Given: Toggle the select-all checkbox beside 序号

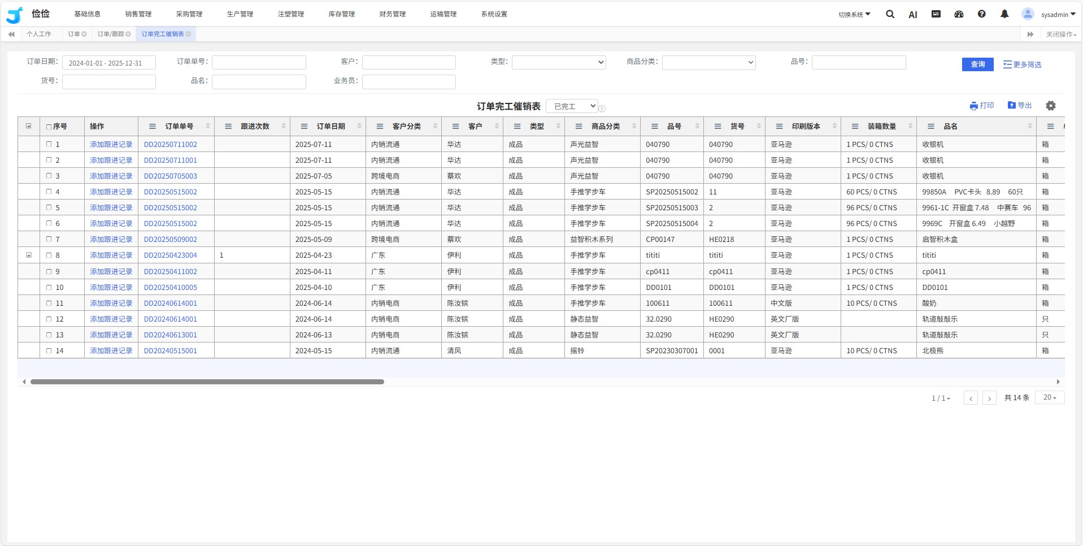Looking at the screenshot, I should [49, 127].
